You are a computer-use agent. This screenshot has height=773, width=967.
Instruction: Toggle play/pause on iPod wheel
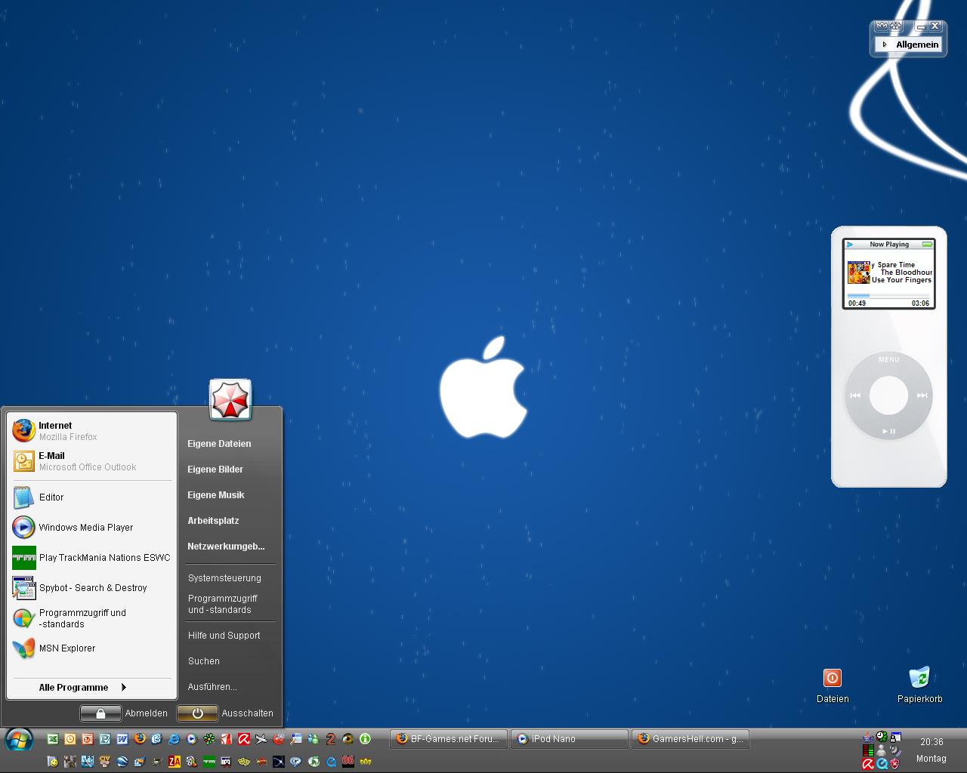coord(888,431)
